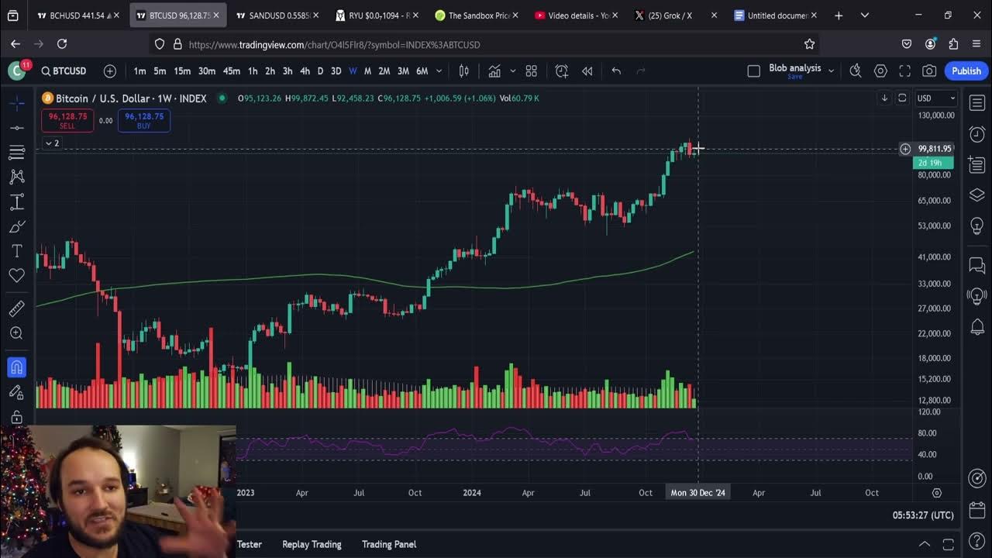Select the ruler measure tool
The height and width of the screenshot is (558, 992).
(x=16, y=308)
